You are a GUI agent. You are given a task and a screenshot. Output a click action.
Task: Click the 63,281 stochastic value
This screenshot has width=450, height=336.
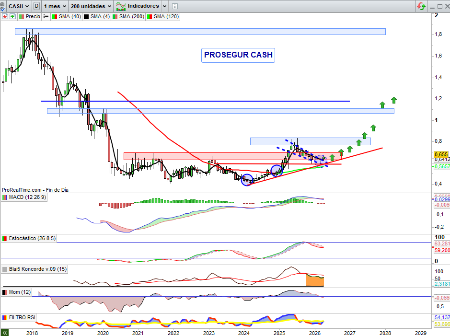coord(442,243)
